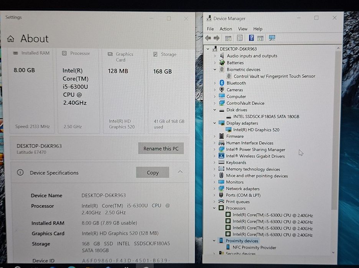Select Intel(R) HD Graphics 520 adapter

[x=256, y=130]
